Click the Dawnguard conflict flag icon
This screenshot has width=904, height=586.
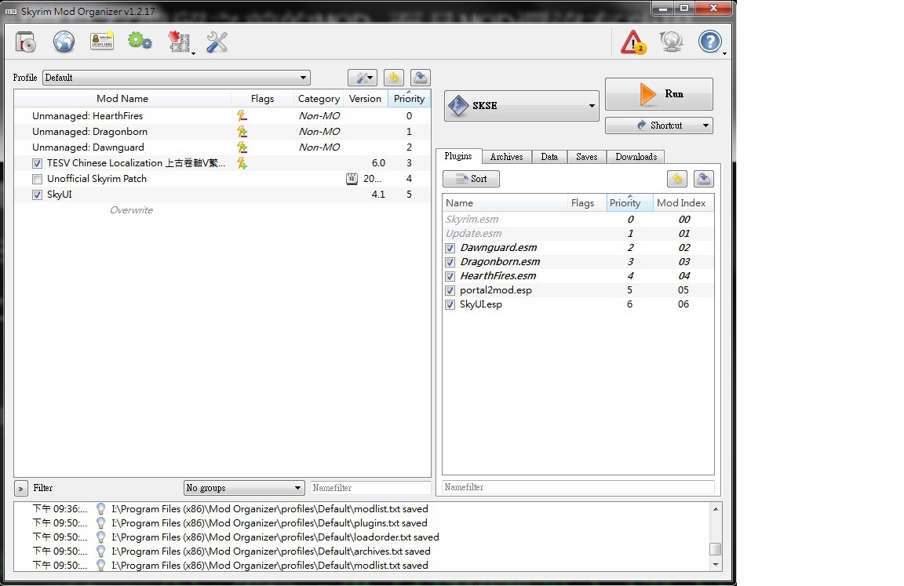click(x=242, y=147)
